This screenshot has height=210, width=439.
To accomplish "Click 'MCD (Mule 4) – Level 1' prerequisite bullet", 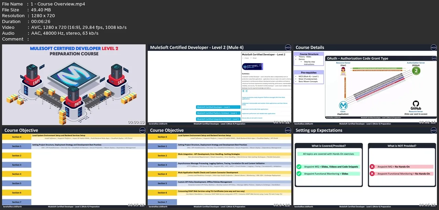I will 308,76.
